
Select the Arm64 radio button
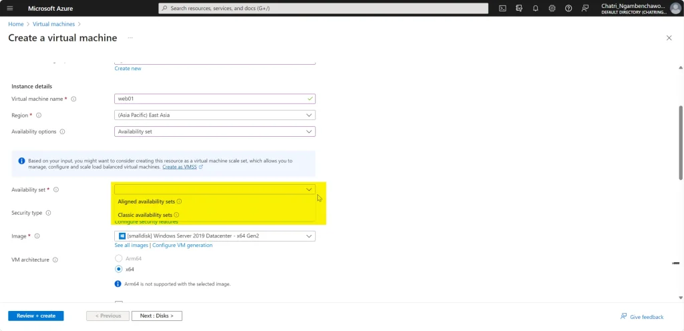tap(118, 258)
